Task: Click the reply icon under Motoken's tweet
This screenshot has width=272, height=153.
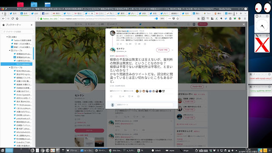Action: [111, 96]
